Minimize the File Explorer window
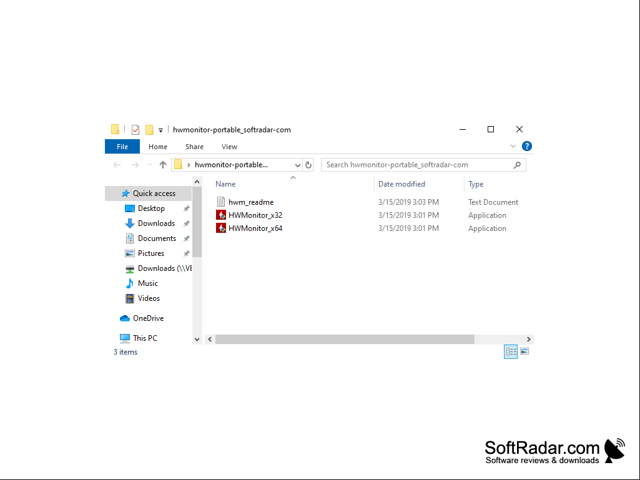640x480 pixels. pyautogui.click(x=463, y=129)
